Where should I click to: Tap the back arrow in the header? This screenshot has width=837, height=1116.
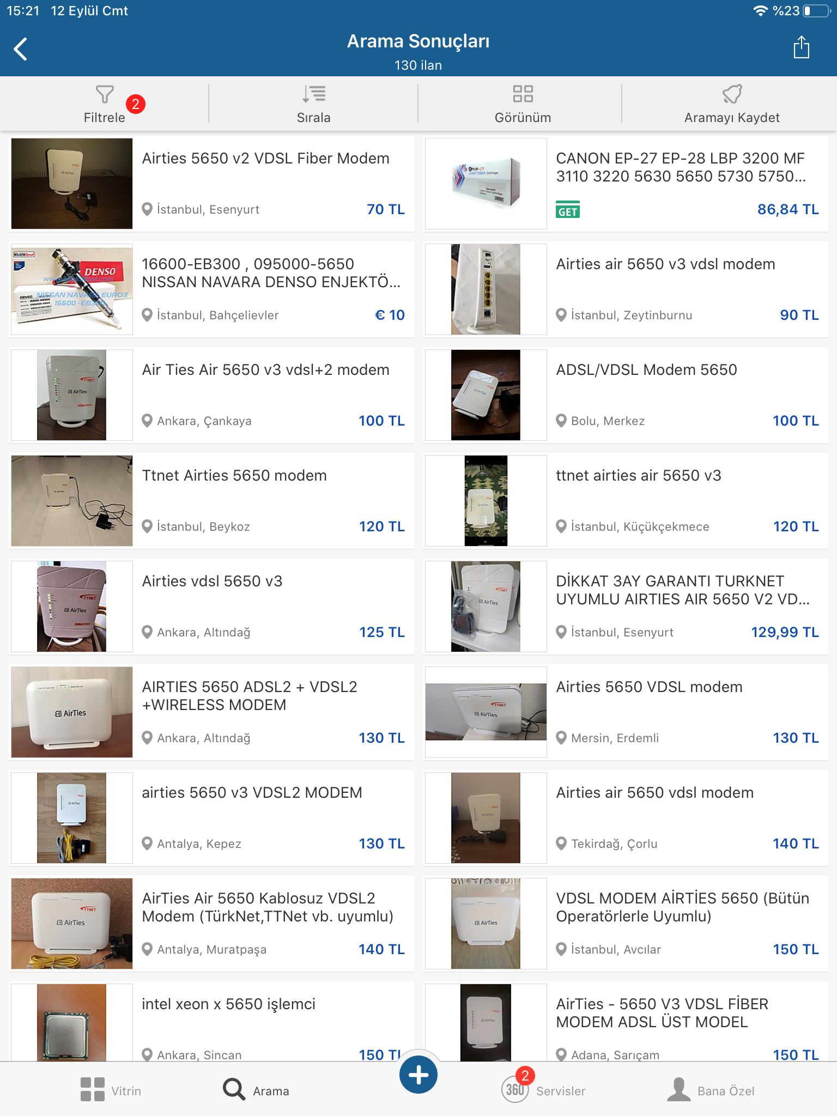pos(21,49)
